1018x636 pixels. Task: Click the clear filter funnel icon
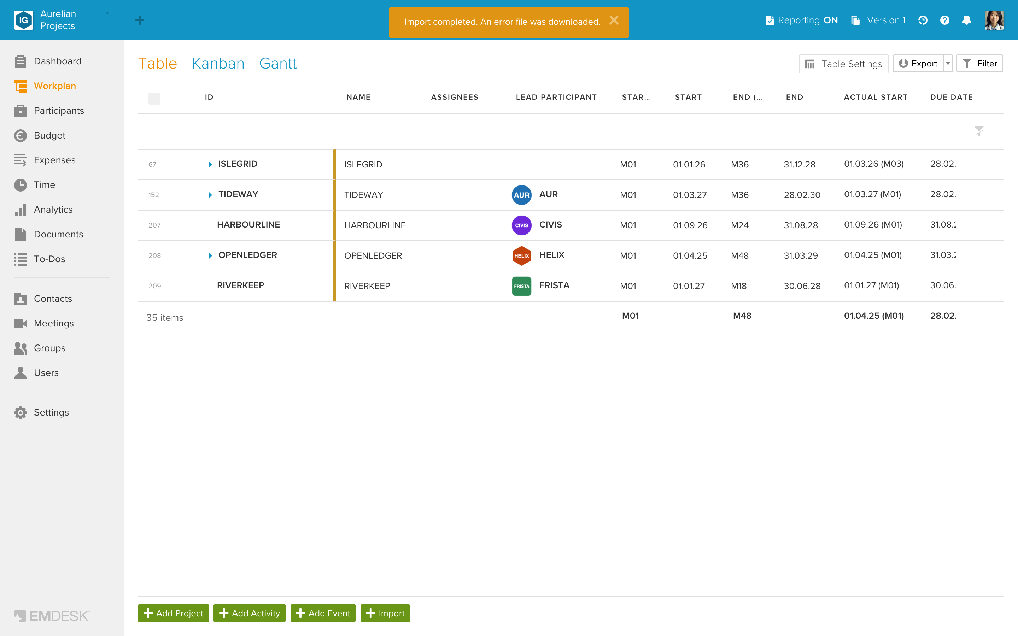pyautogui.click(x=979, y=131)
